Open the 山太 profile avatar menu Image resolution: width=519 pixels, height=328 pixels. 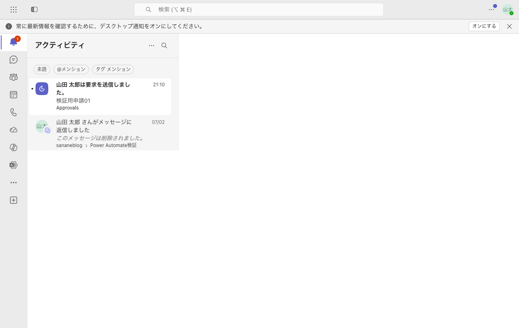tap(508, 10)
